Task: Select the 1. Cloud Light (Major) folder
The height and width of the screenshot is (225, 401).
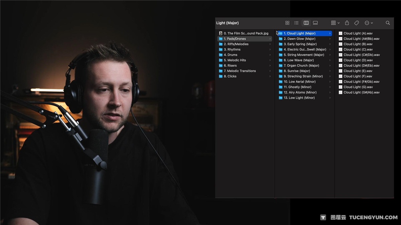Action: click(305, 33)
